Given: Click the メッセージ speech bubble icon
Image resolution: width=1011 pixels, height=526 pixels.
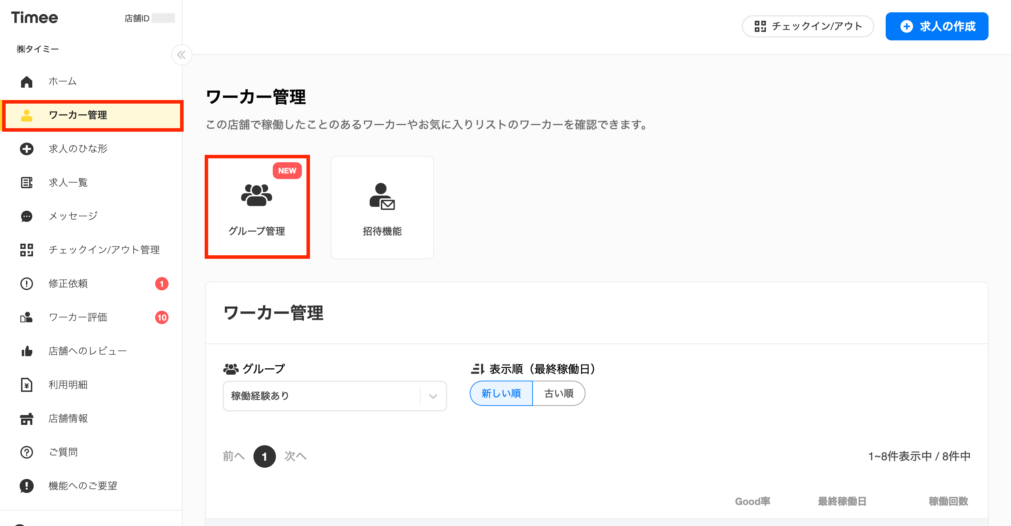Looking at the screenshot, I should [x=27, y=216].
